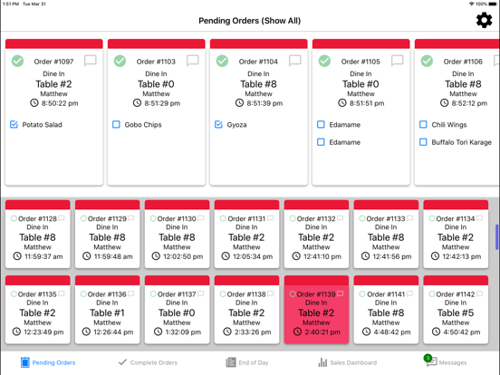
Task: Select Order #1129 card
Action: (x=108, y=234)
